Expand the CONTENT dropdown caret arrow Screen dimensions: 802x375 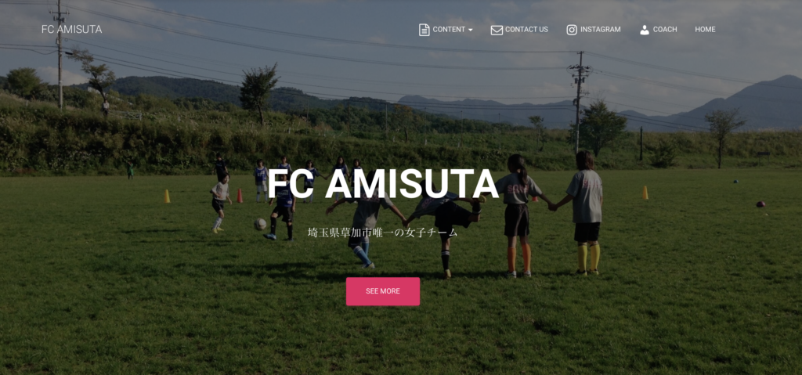[x=471, y=31]
